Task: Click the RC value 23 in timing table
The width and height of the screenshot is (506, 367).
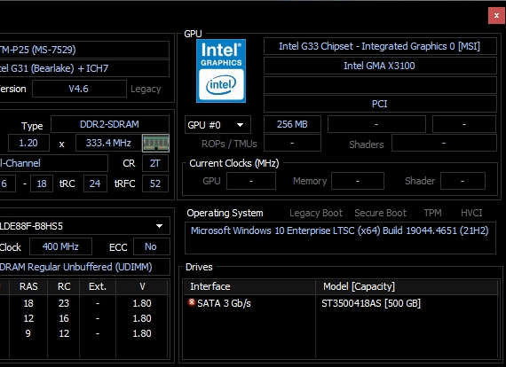Action: click(64, 303)
